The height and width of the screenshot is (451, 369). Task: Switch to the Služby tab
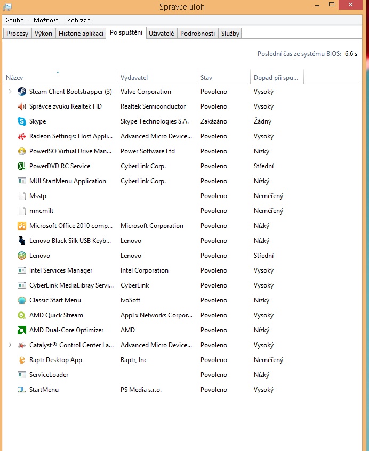pos(230,34)
